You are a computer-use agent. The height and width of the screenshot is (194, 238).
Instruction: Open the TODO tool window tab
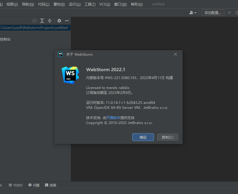pyautogui.click(x=15, y=185)
